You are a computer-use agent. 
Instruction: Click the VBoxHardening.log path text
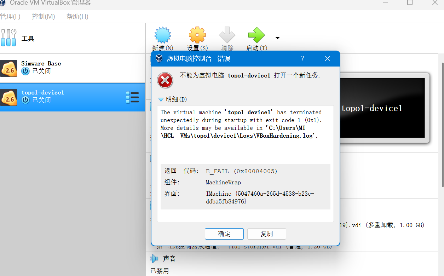coord(239,132)
